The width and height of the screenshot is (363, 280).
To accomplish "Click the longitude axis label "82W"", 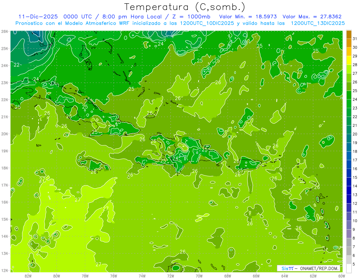I will (x=28, y=276).
